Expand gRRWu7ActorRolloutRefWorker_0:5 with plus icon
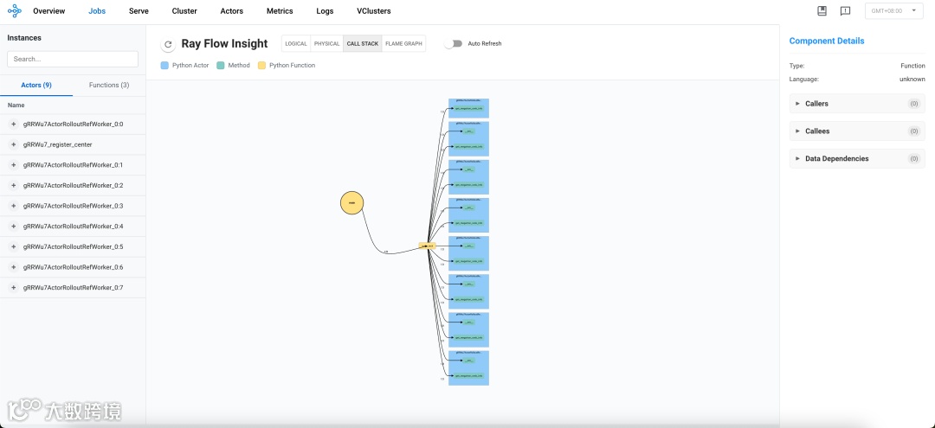The image size is (935, 428). (14, 247)
